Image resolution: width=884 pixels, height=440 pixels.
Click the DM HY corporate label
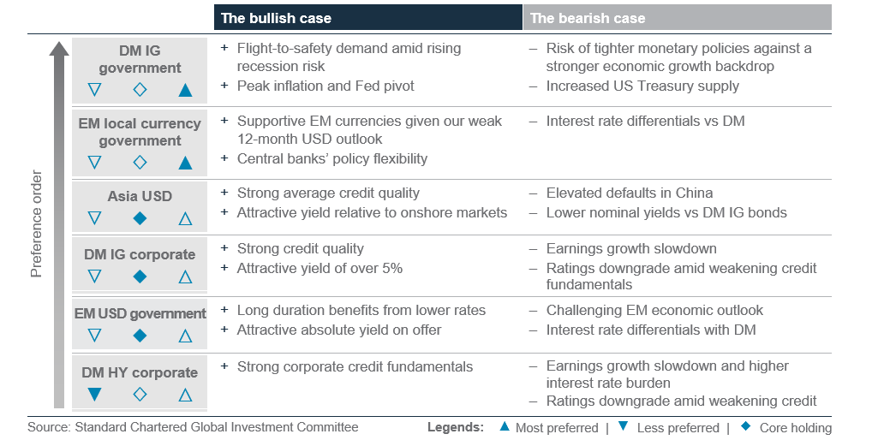click(x=140, y=372)
